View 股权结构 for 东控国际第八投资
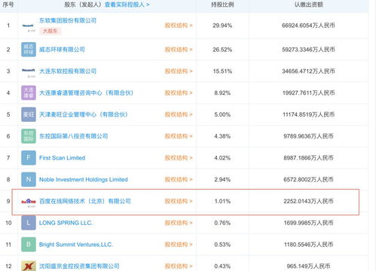 click(179, 136)
